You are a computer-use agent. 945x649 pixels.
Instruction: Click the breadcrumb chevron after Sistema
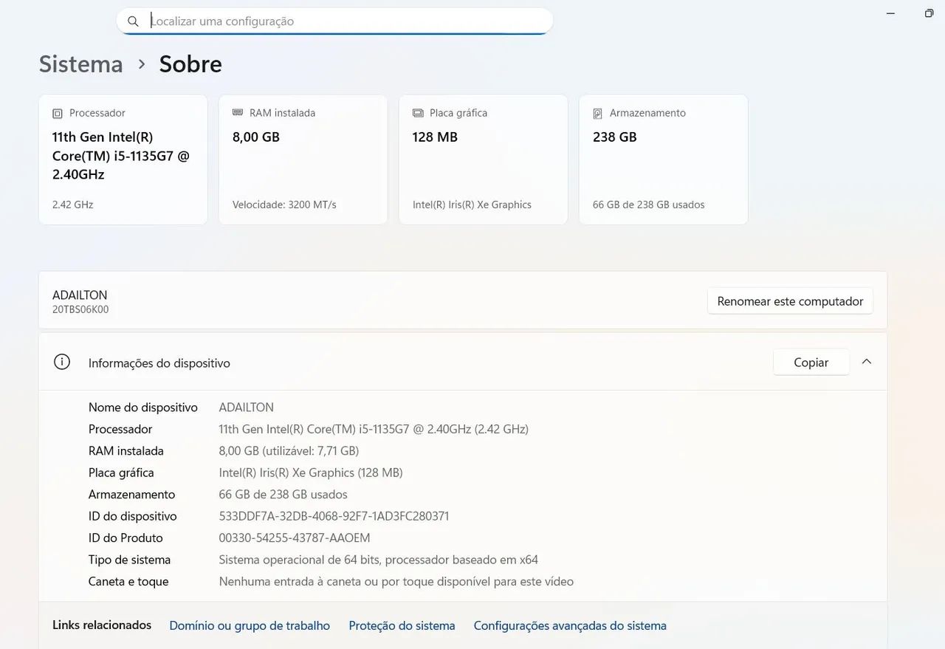[x=142, y=64]
